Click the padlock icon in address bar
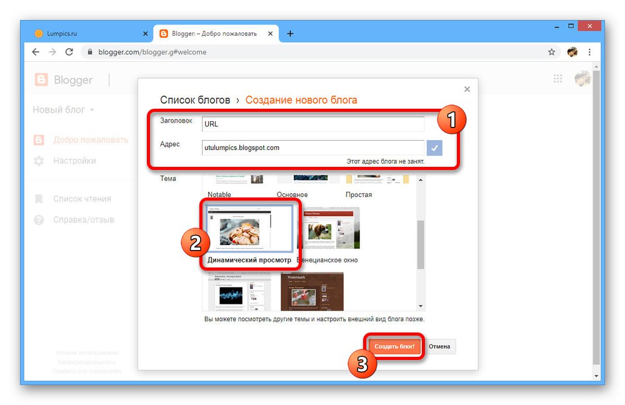Viewport: 625px width, 405px height. point(90,52)
